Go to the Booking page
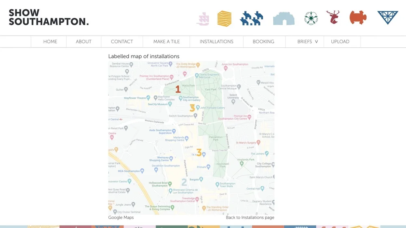The image size is (406, 228). (x=263, y=42)
